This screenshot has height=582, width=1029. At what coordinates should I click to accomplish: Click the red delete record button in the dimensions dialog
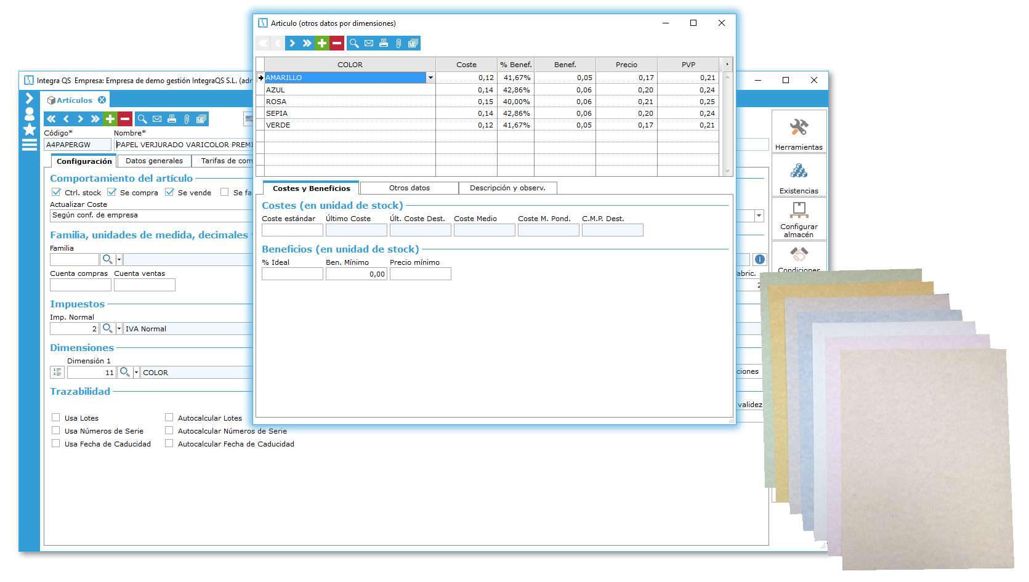click(337, 43)
